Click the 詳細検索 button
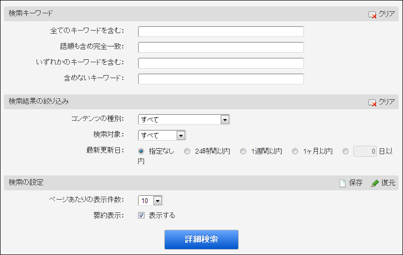Screen dimensions: 403x255 [201, 239]
